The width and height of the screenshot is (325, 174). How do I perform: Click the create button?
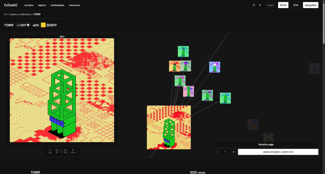(270, 5)
